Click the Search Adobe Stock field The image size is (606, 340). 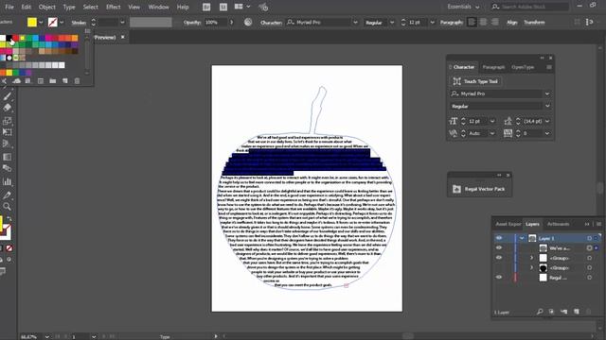530,7
